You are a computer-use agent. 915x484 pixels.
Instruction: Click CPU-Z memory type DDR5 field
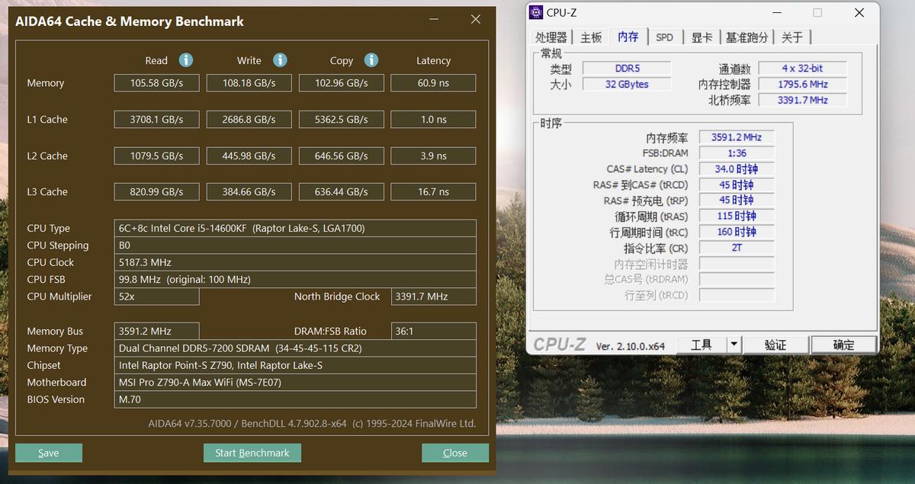pyautogui.click(x=627, y=69)
